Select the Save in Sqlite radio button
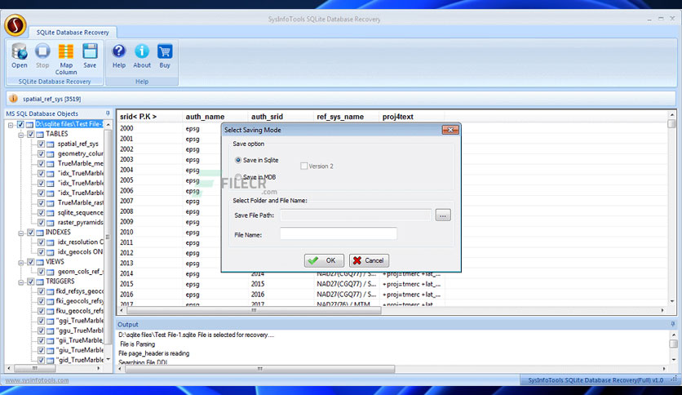 point(238,160)
